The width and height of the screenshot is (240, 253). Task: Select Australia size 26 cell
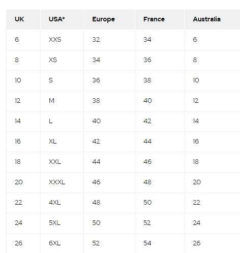coord(212,243)
